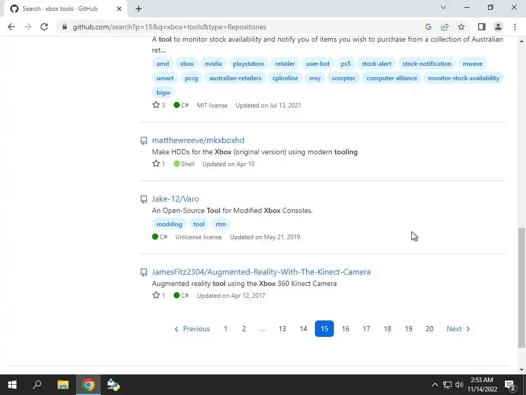Click the repo icon beside matthewreeve/mkxboxhd
This screenshot has height=395, width=526.
(x=144, y=141)
